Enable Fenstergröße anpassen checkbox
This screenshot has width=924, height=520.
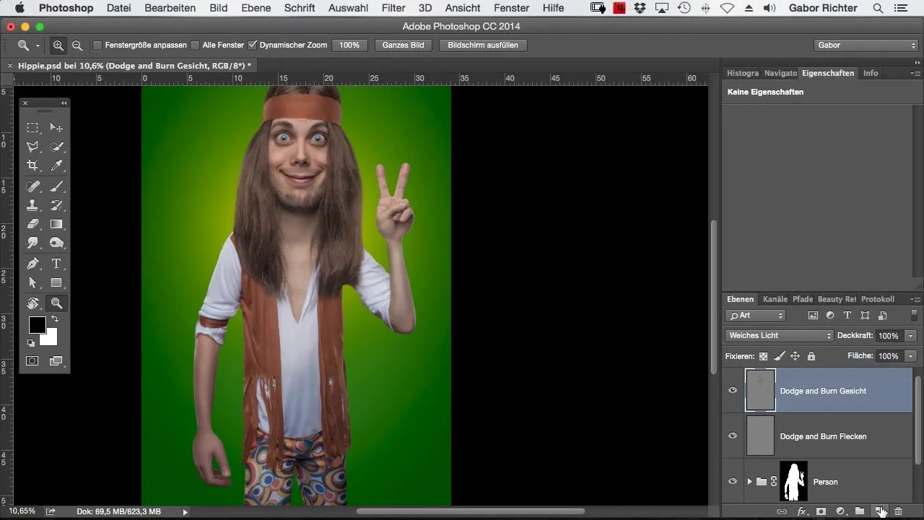pyautogui.click(x=97, y=45)
